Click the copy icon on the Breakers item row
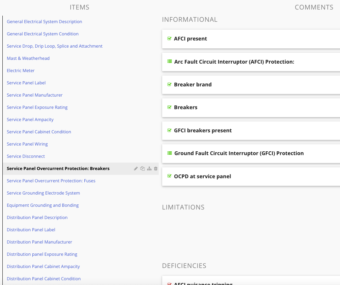The height and width of the screenshot is (285, 340). (142, 169)
